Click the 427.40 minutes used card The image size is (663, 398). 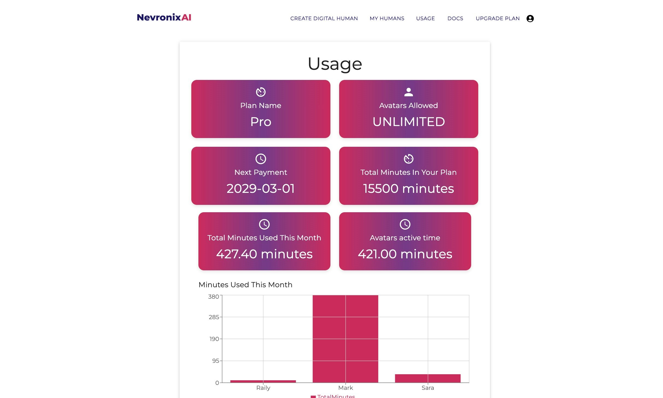pos(264,254)
